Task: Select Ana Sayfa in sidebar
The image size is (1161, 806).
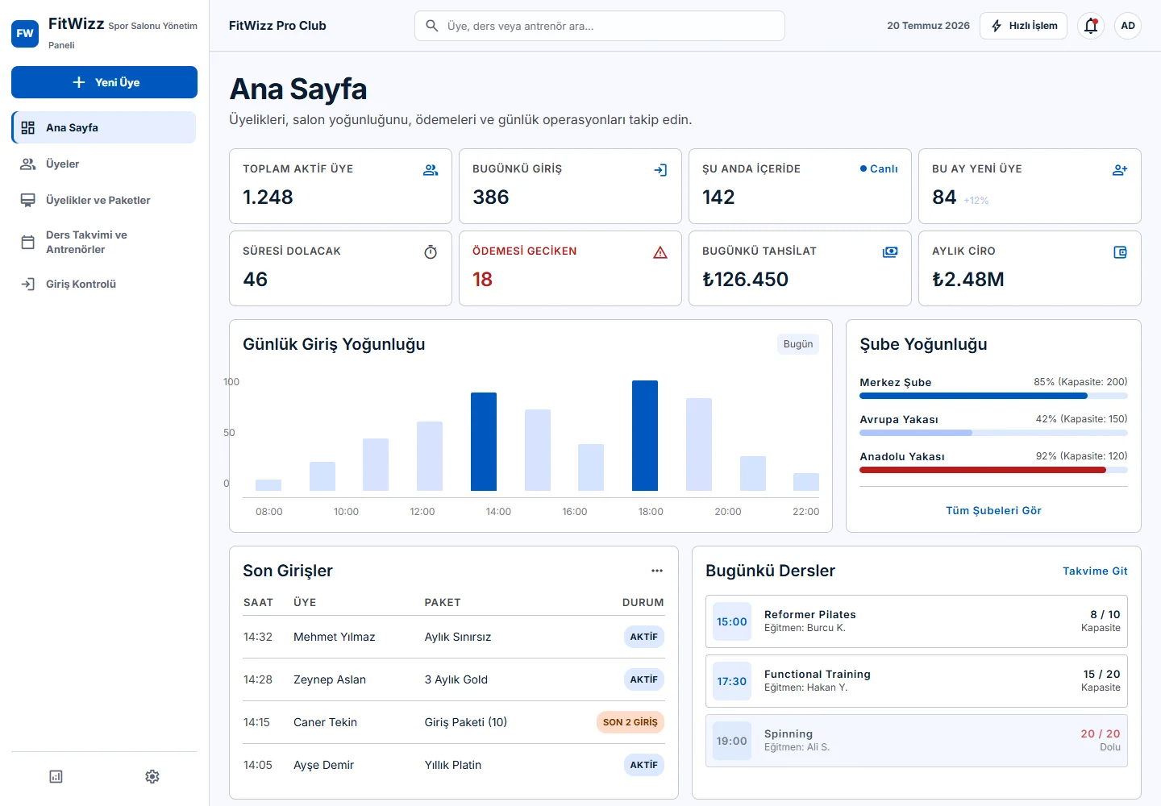Action: point(104,127)
